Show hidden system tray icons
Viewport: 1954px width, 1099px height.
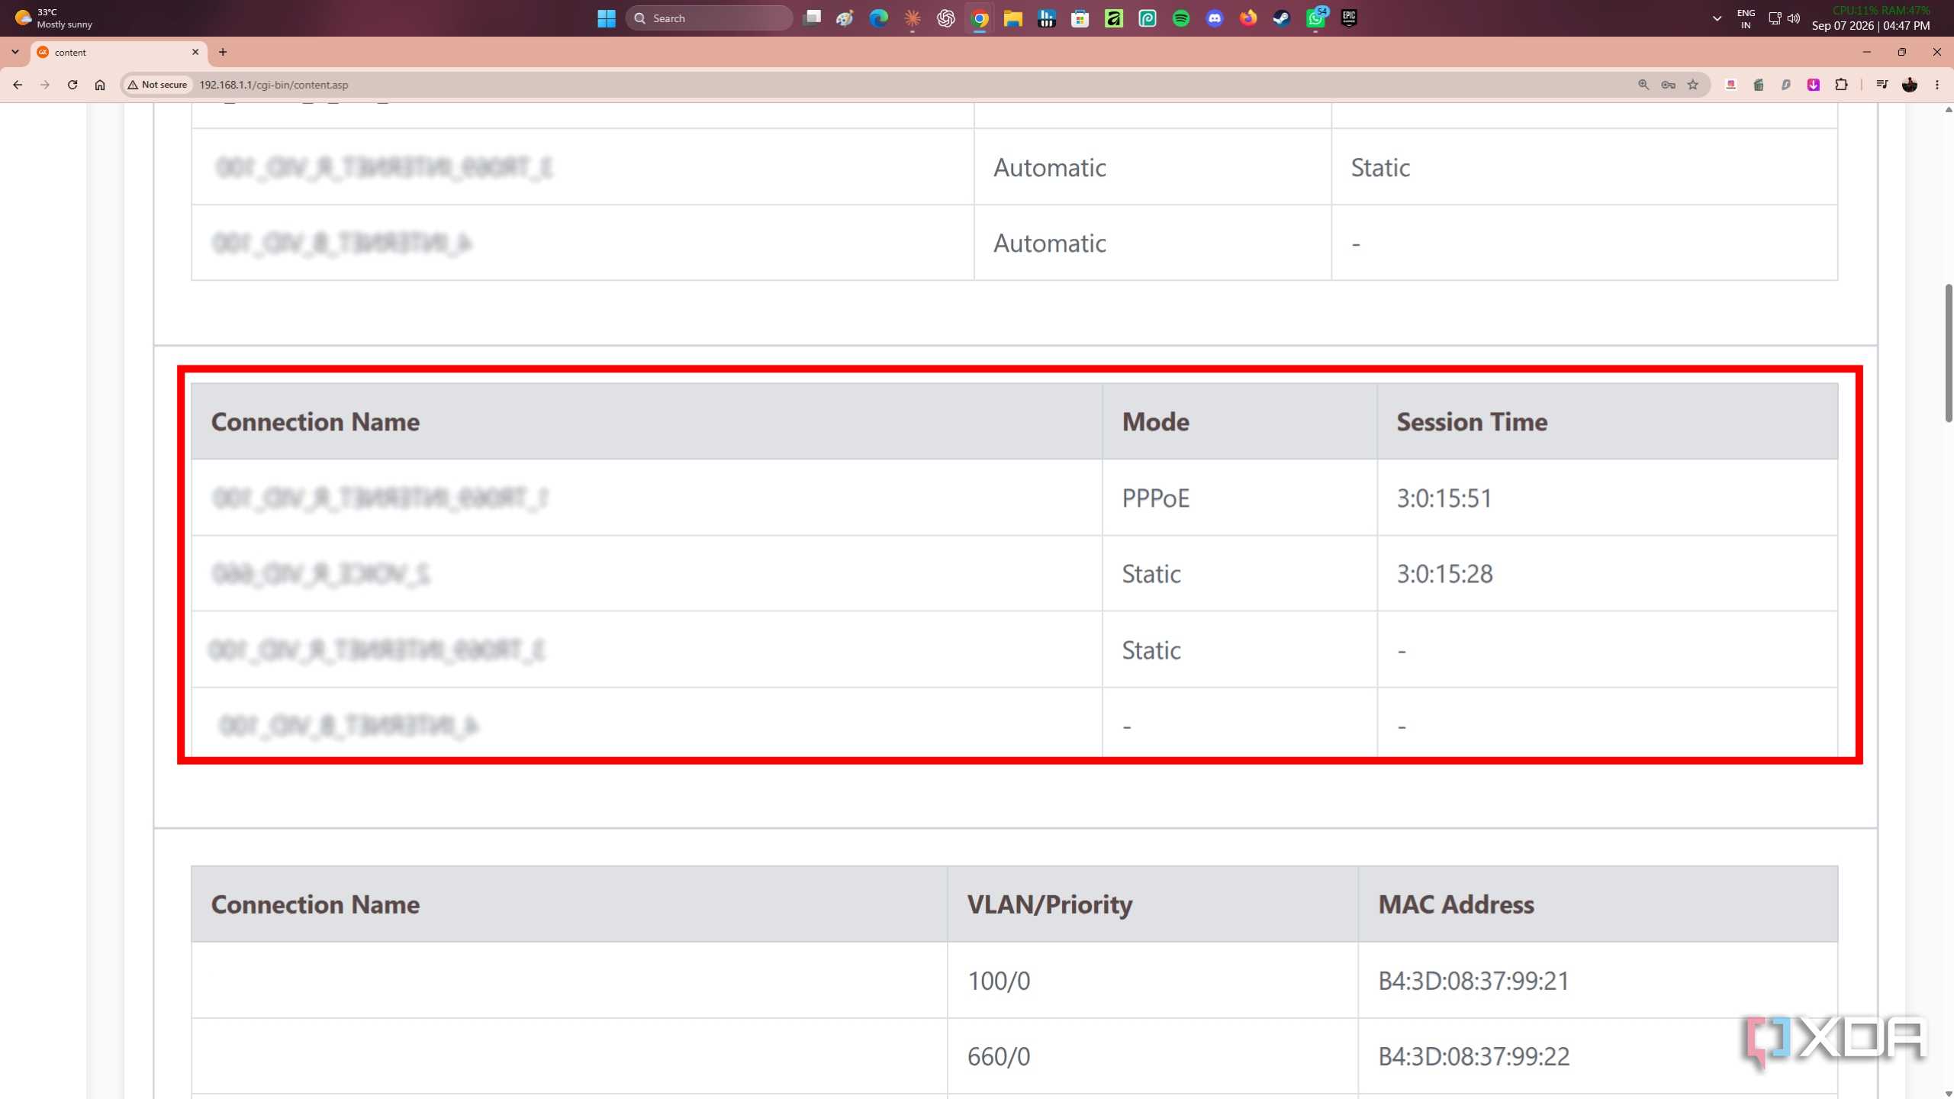[1717, 18]
